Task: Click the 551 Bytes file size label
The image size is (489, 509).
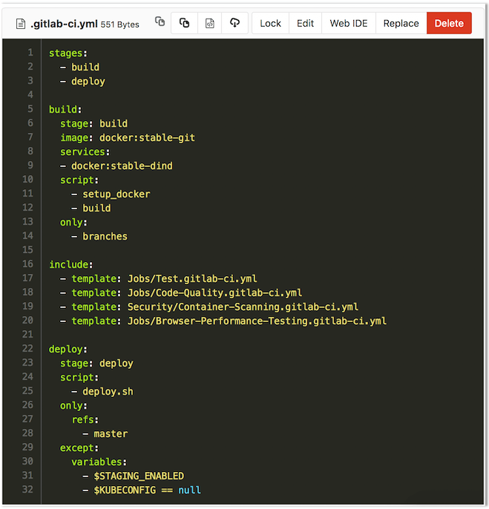Action: [119, 24]
